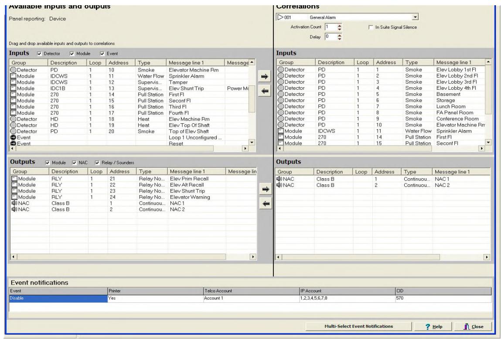
Task: Click the up arrow of correlation inputs scrollbar
Action: click(488, 61)
